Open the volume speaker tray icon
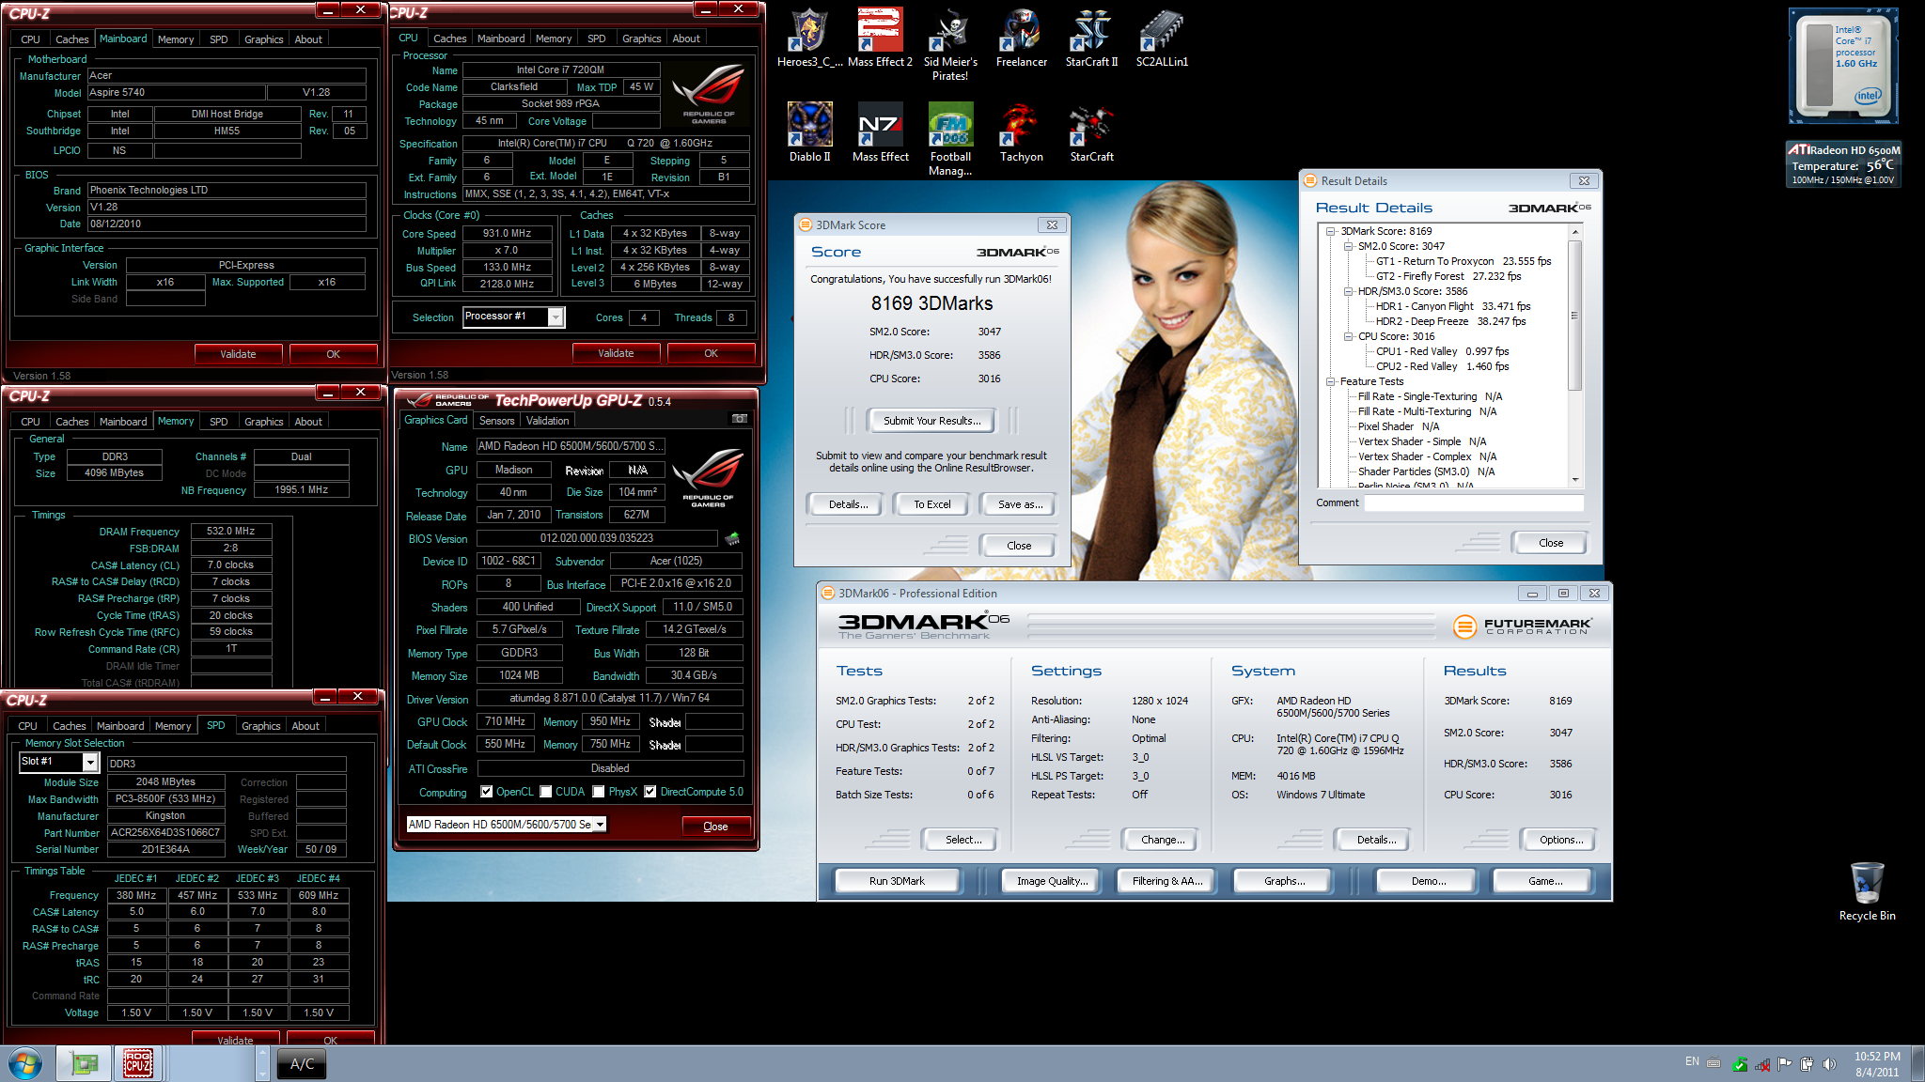This screenshot has width=1925, height=1082. pyautogui.click(x=1828, y=1064)
